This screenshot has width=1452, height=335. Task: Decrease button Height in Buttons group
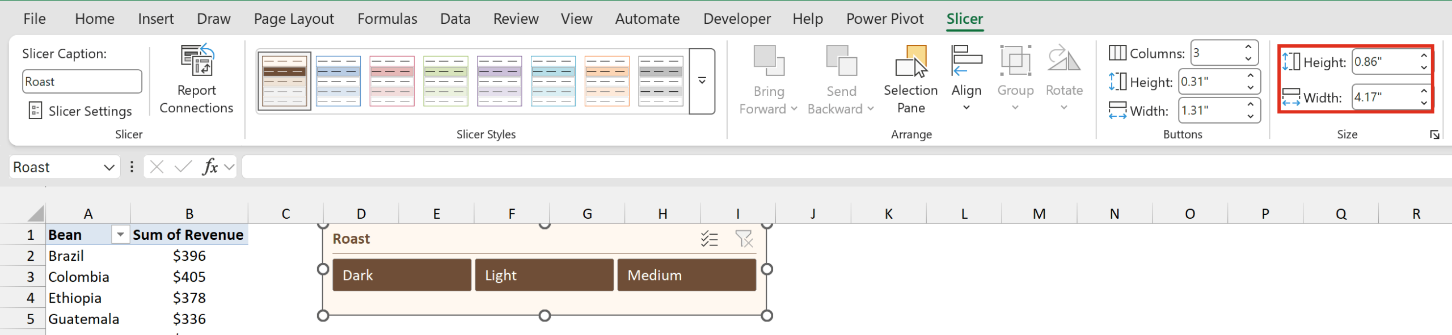coord(1251,88)
